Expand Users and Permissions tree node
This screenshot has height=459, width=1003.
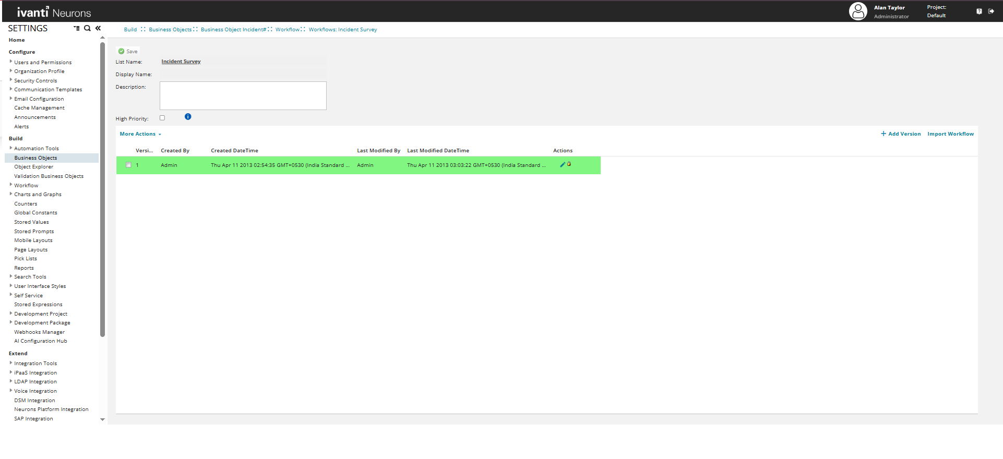11,62
